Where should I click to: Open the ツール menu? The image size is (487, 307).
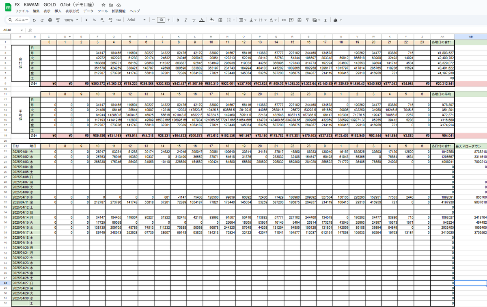(103, 11)
